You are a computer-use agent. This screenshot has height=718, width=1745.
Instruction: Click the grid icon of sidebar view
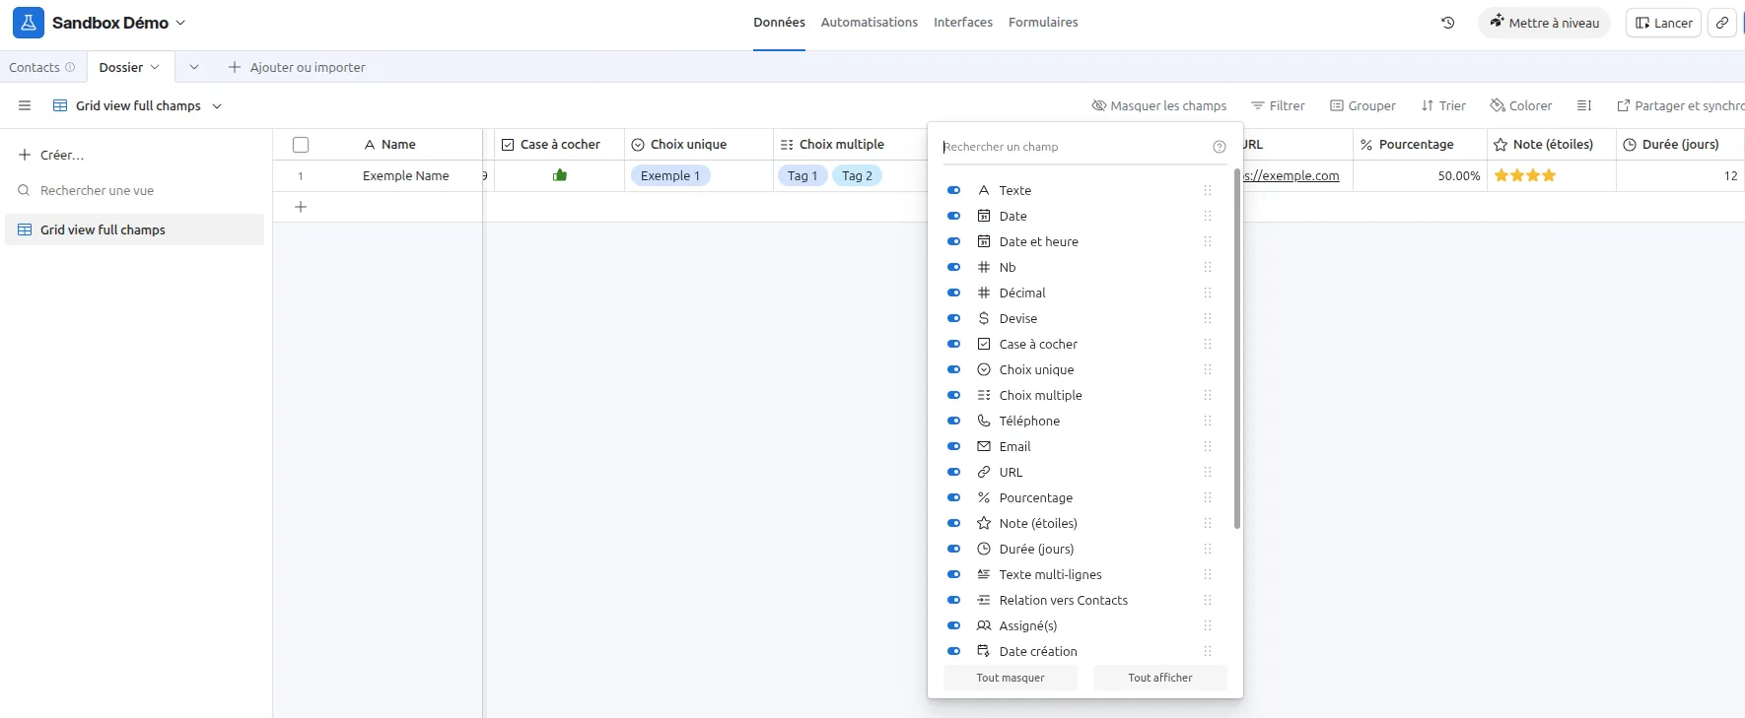tap(25, 229)
